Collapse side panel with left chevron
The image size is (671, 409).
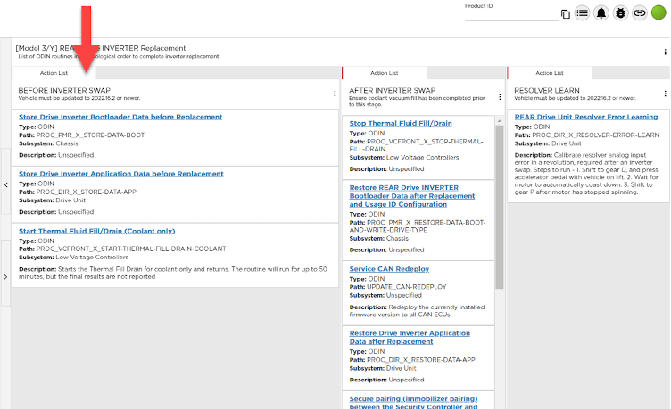pyautogui.click(x=5, y=184)
